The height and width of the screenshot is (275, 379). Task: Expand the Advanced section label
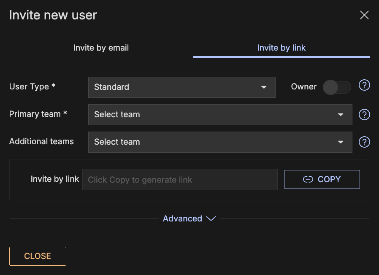[x=182, y=218]
